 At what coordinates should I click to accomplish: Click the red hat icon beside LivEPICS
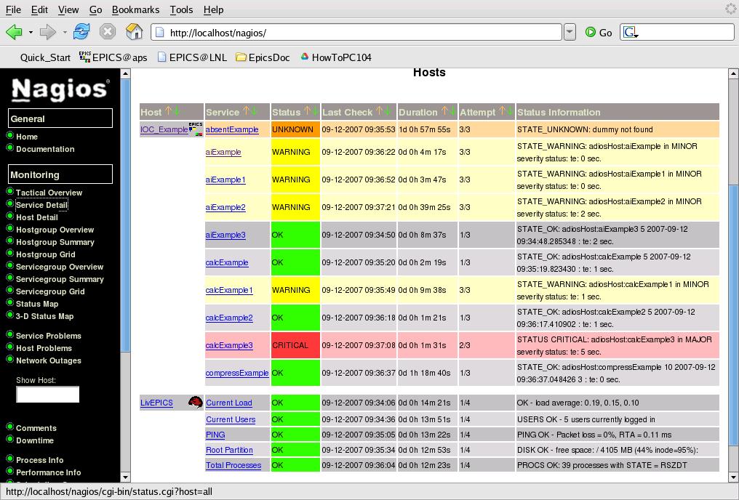click(x=195, y=402)
